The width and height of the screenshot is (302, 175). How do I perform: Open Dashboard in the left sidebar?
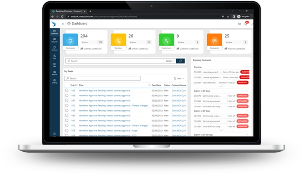(55, 32)
